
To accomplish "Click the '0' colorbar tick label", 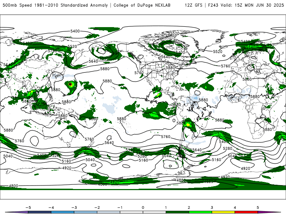I will (143, 208).
